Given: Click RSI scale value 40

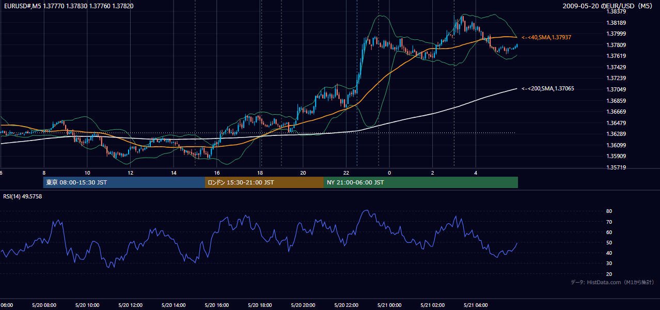Looking at the screenshot, I should click(x=609, y=253).
